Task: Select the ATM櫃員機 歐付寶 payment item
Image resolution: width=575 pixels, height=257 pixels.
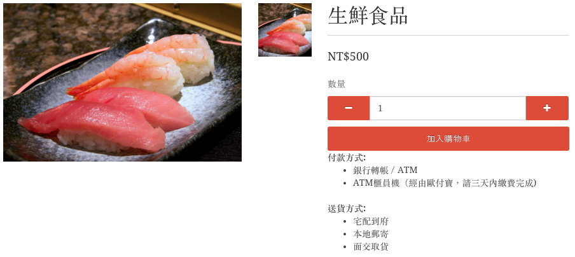Action: [445, 183]
